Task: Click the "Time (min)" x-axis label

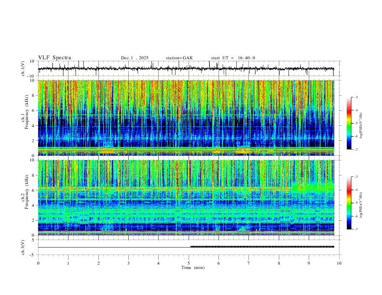Action: [x=193, y=268]
